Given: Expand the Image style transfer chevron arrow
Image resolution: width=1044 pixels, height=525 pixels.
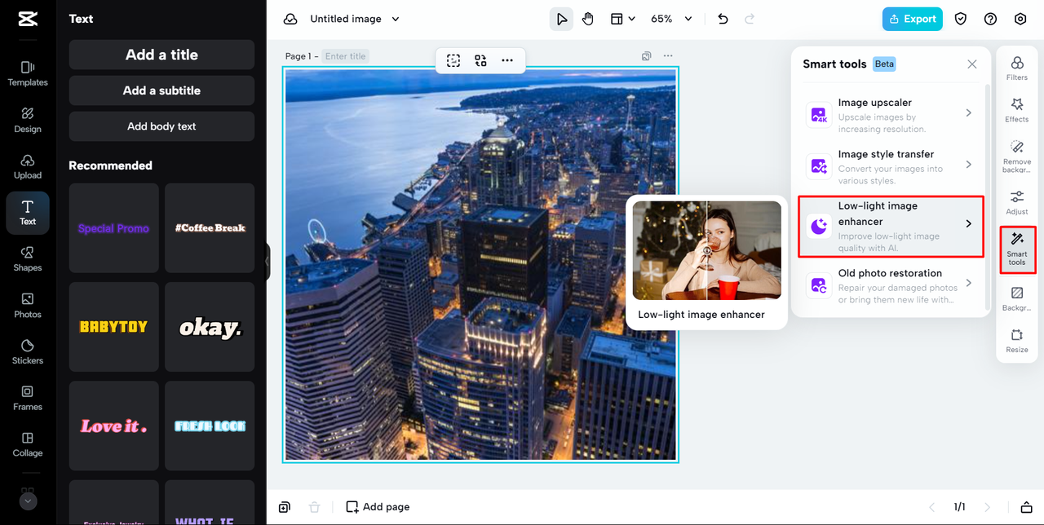Looking at the screenshot, I should click(x=969, y=165).
